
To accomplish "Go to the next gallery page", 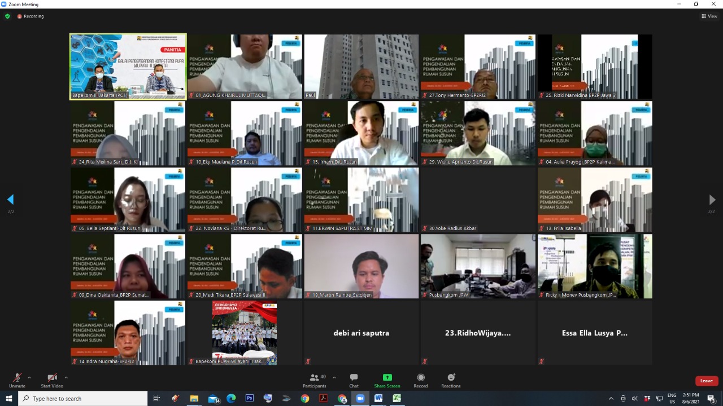I will pyautogui.click(x=712, y=200).
